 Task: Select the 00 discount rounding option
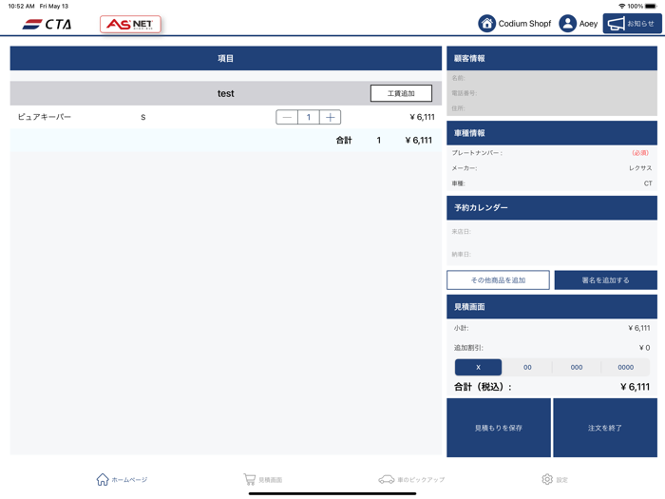pos(527,367)
